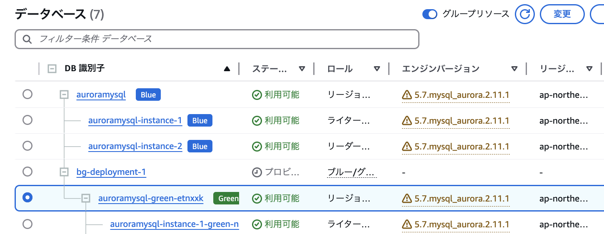
Task: Collapse the auroramysql cluster tree node
Action: tap(64, 95)
